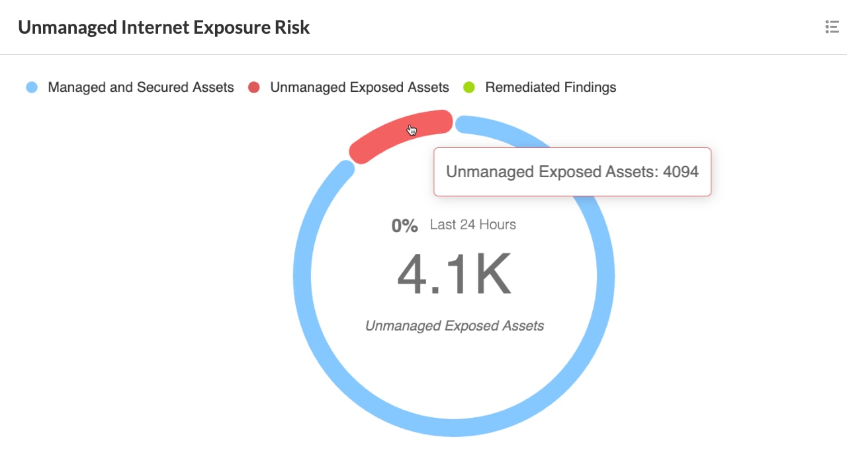Click the 4.1K center value
Screen dimensions: 847x476
click(454, 275)
